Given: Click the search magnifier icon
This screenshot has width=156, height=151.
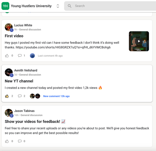Looking at the screenshot, I should (x=69, y=6).
